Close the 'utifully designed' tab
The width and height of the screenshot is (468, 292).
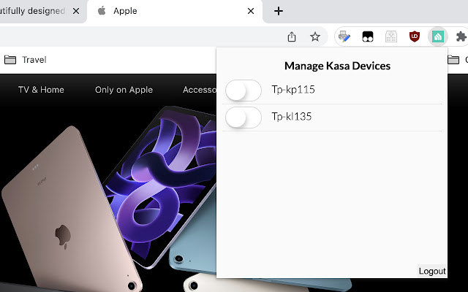click(76, 11)
